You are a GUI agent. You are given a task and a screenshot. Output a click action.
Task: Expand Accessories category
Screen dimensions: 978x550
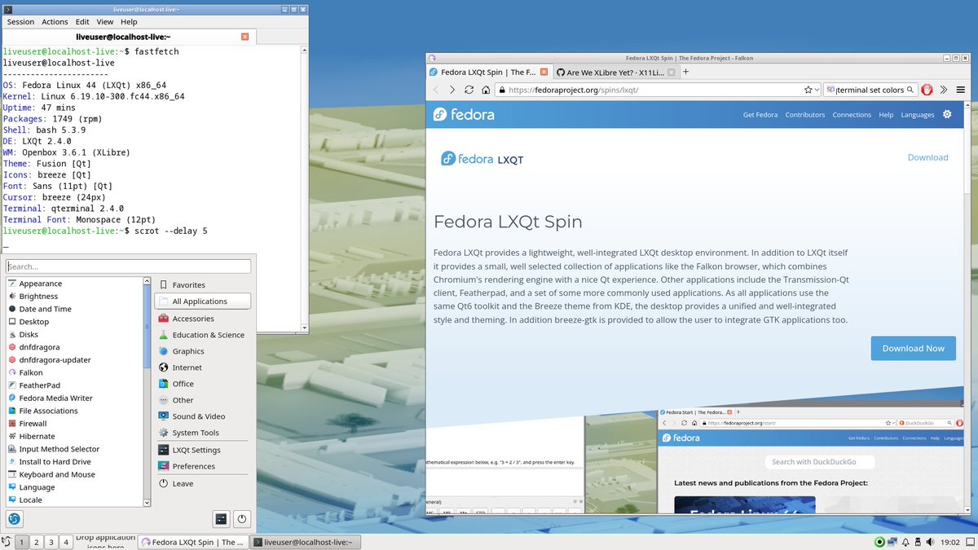203,319
